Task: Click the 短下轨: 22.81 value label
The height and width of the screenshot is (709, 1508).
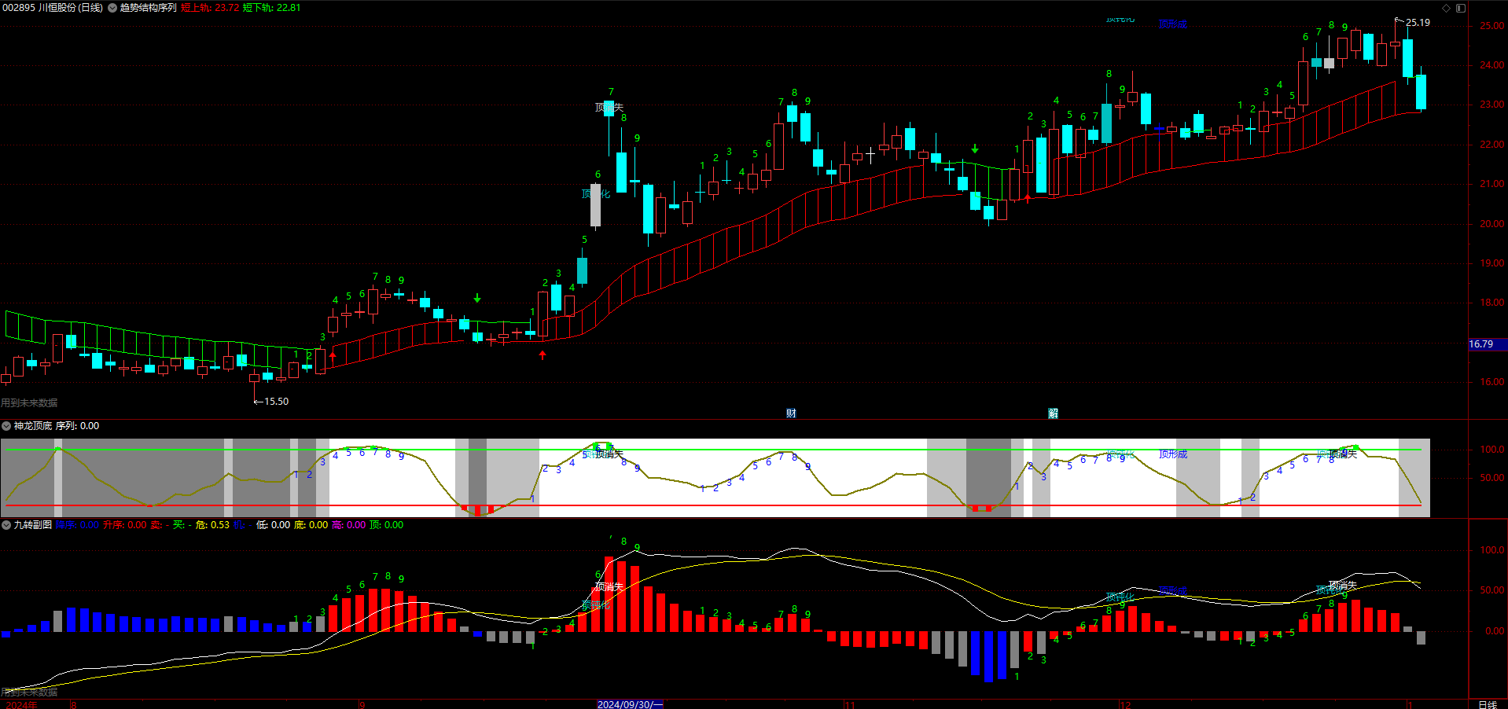Action: (x=271, y=8)
